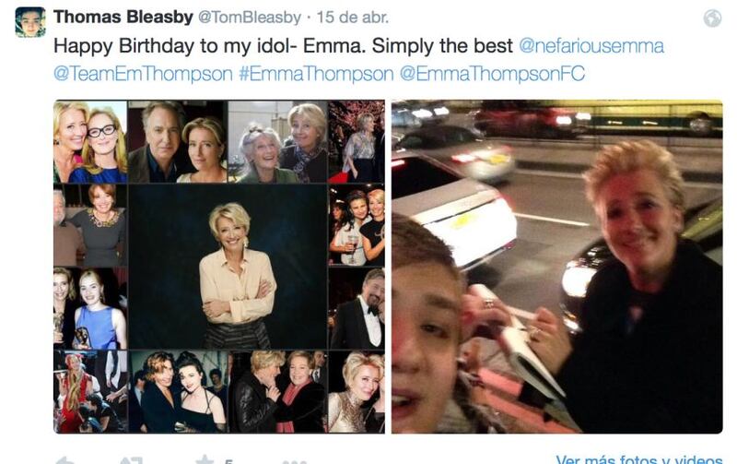Open the @EmmaThompsonFC mention

pyautogui.click(x=492, y=74)
